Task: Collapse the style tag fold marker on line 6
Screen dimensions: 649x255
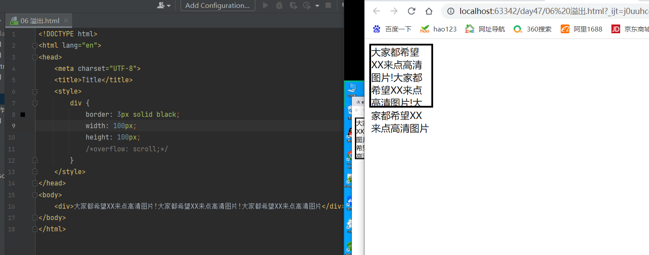Action: (35, 91)
